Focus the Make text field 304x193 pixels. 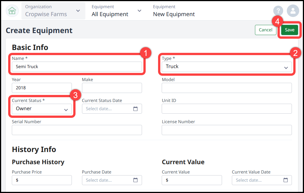pos(112,88)
